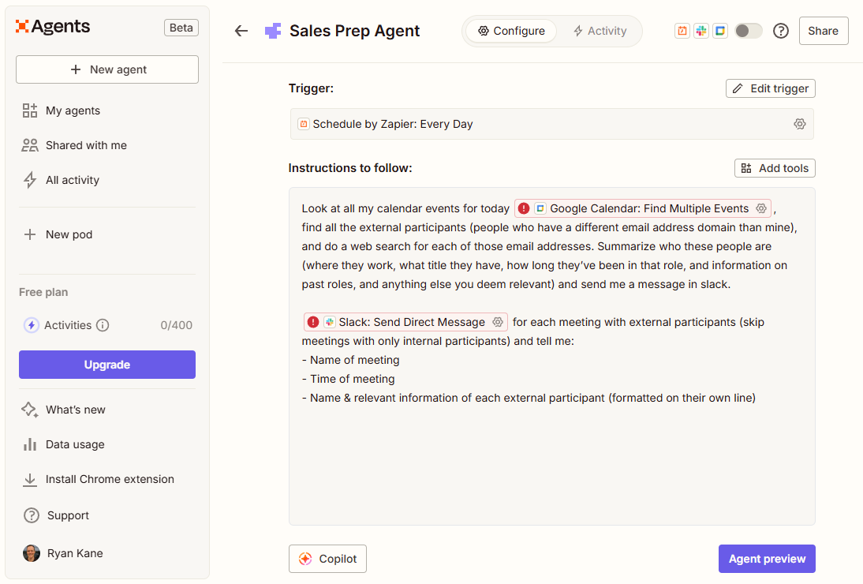Click Slack: Send Direct Message chip

click(405, 322)
